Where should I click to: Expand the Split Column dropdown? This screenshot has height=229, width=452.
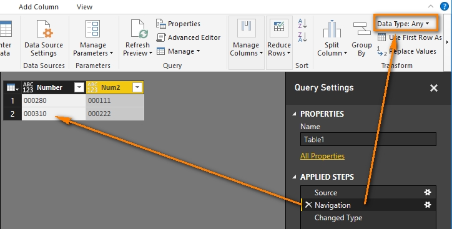click(x=345, y=53)
